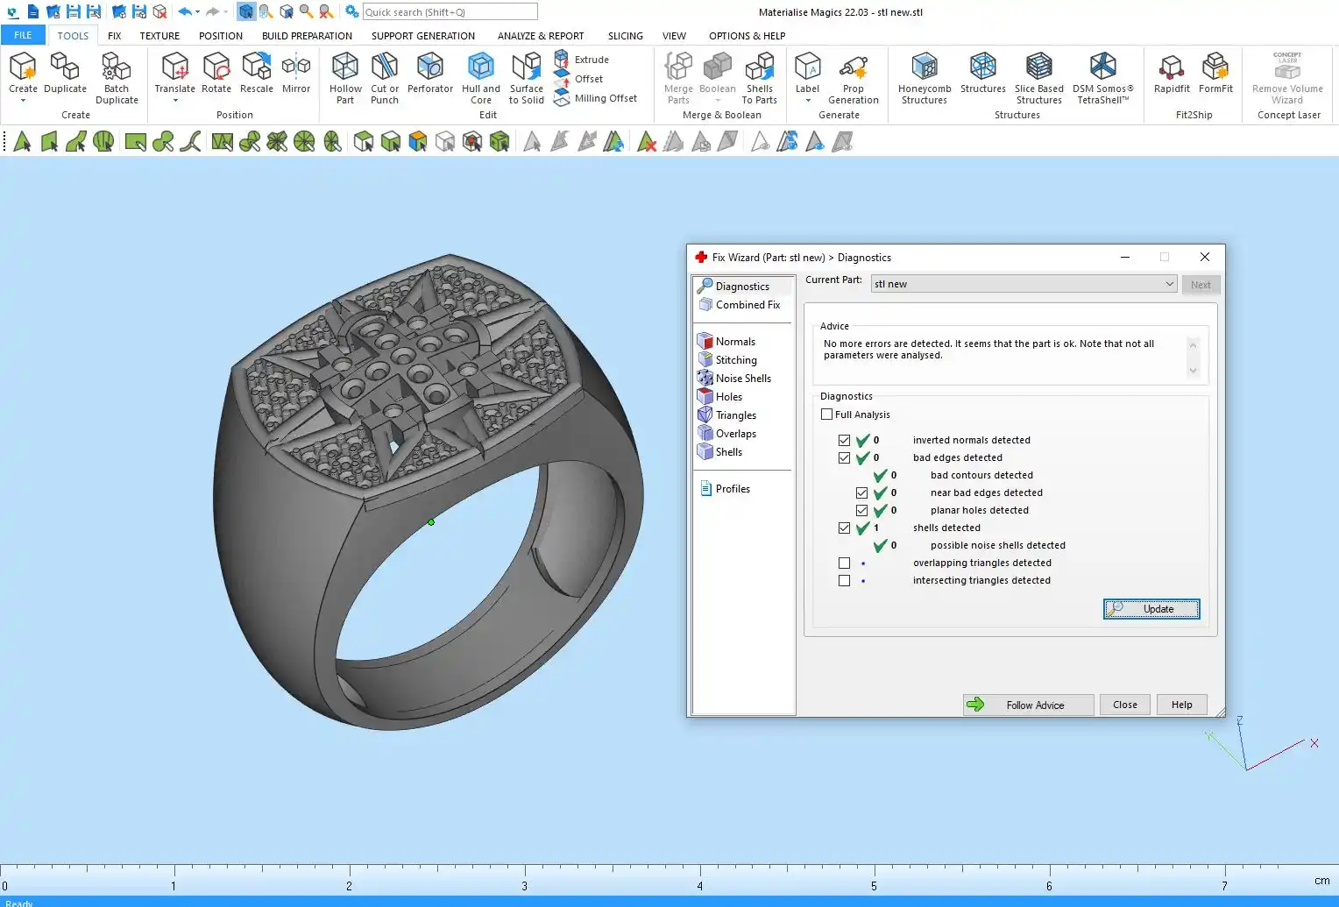Screen dimensions: 1339x907
Task: Uncheck inverted normals detected checkbox
Action: coord(844,441)
